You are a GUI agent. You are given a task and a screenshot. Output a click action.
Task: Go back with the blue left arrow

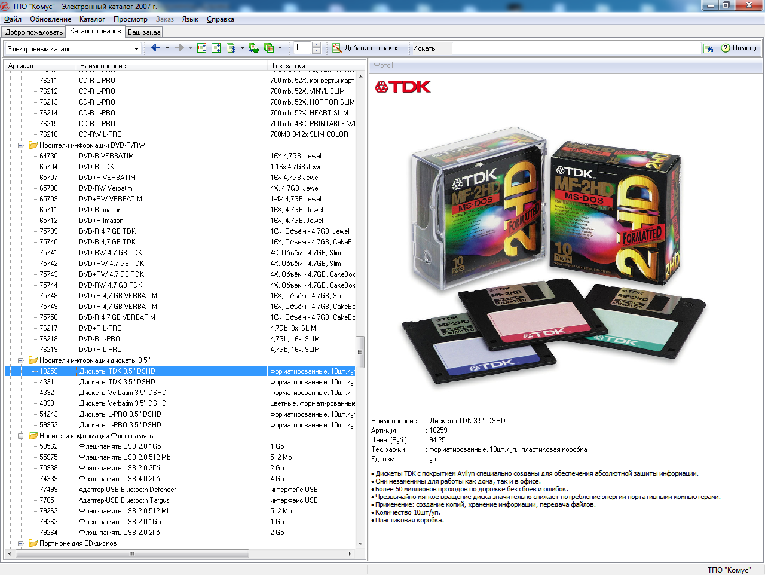[x=155, y=48]
